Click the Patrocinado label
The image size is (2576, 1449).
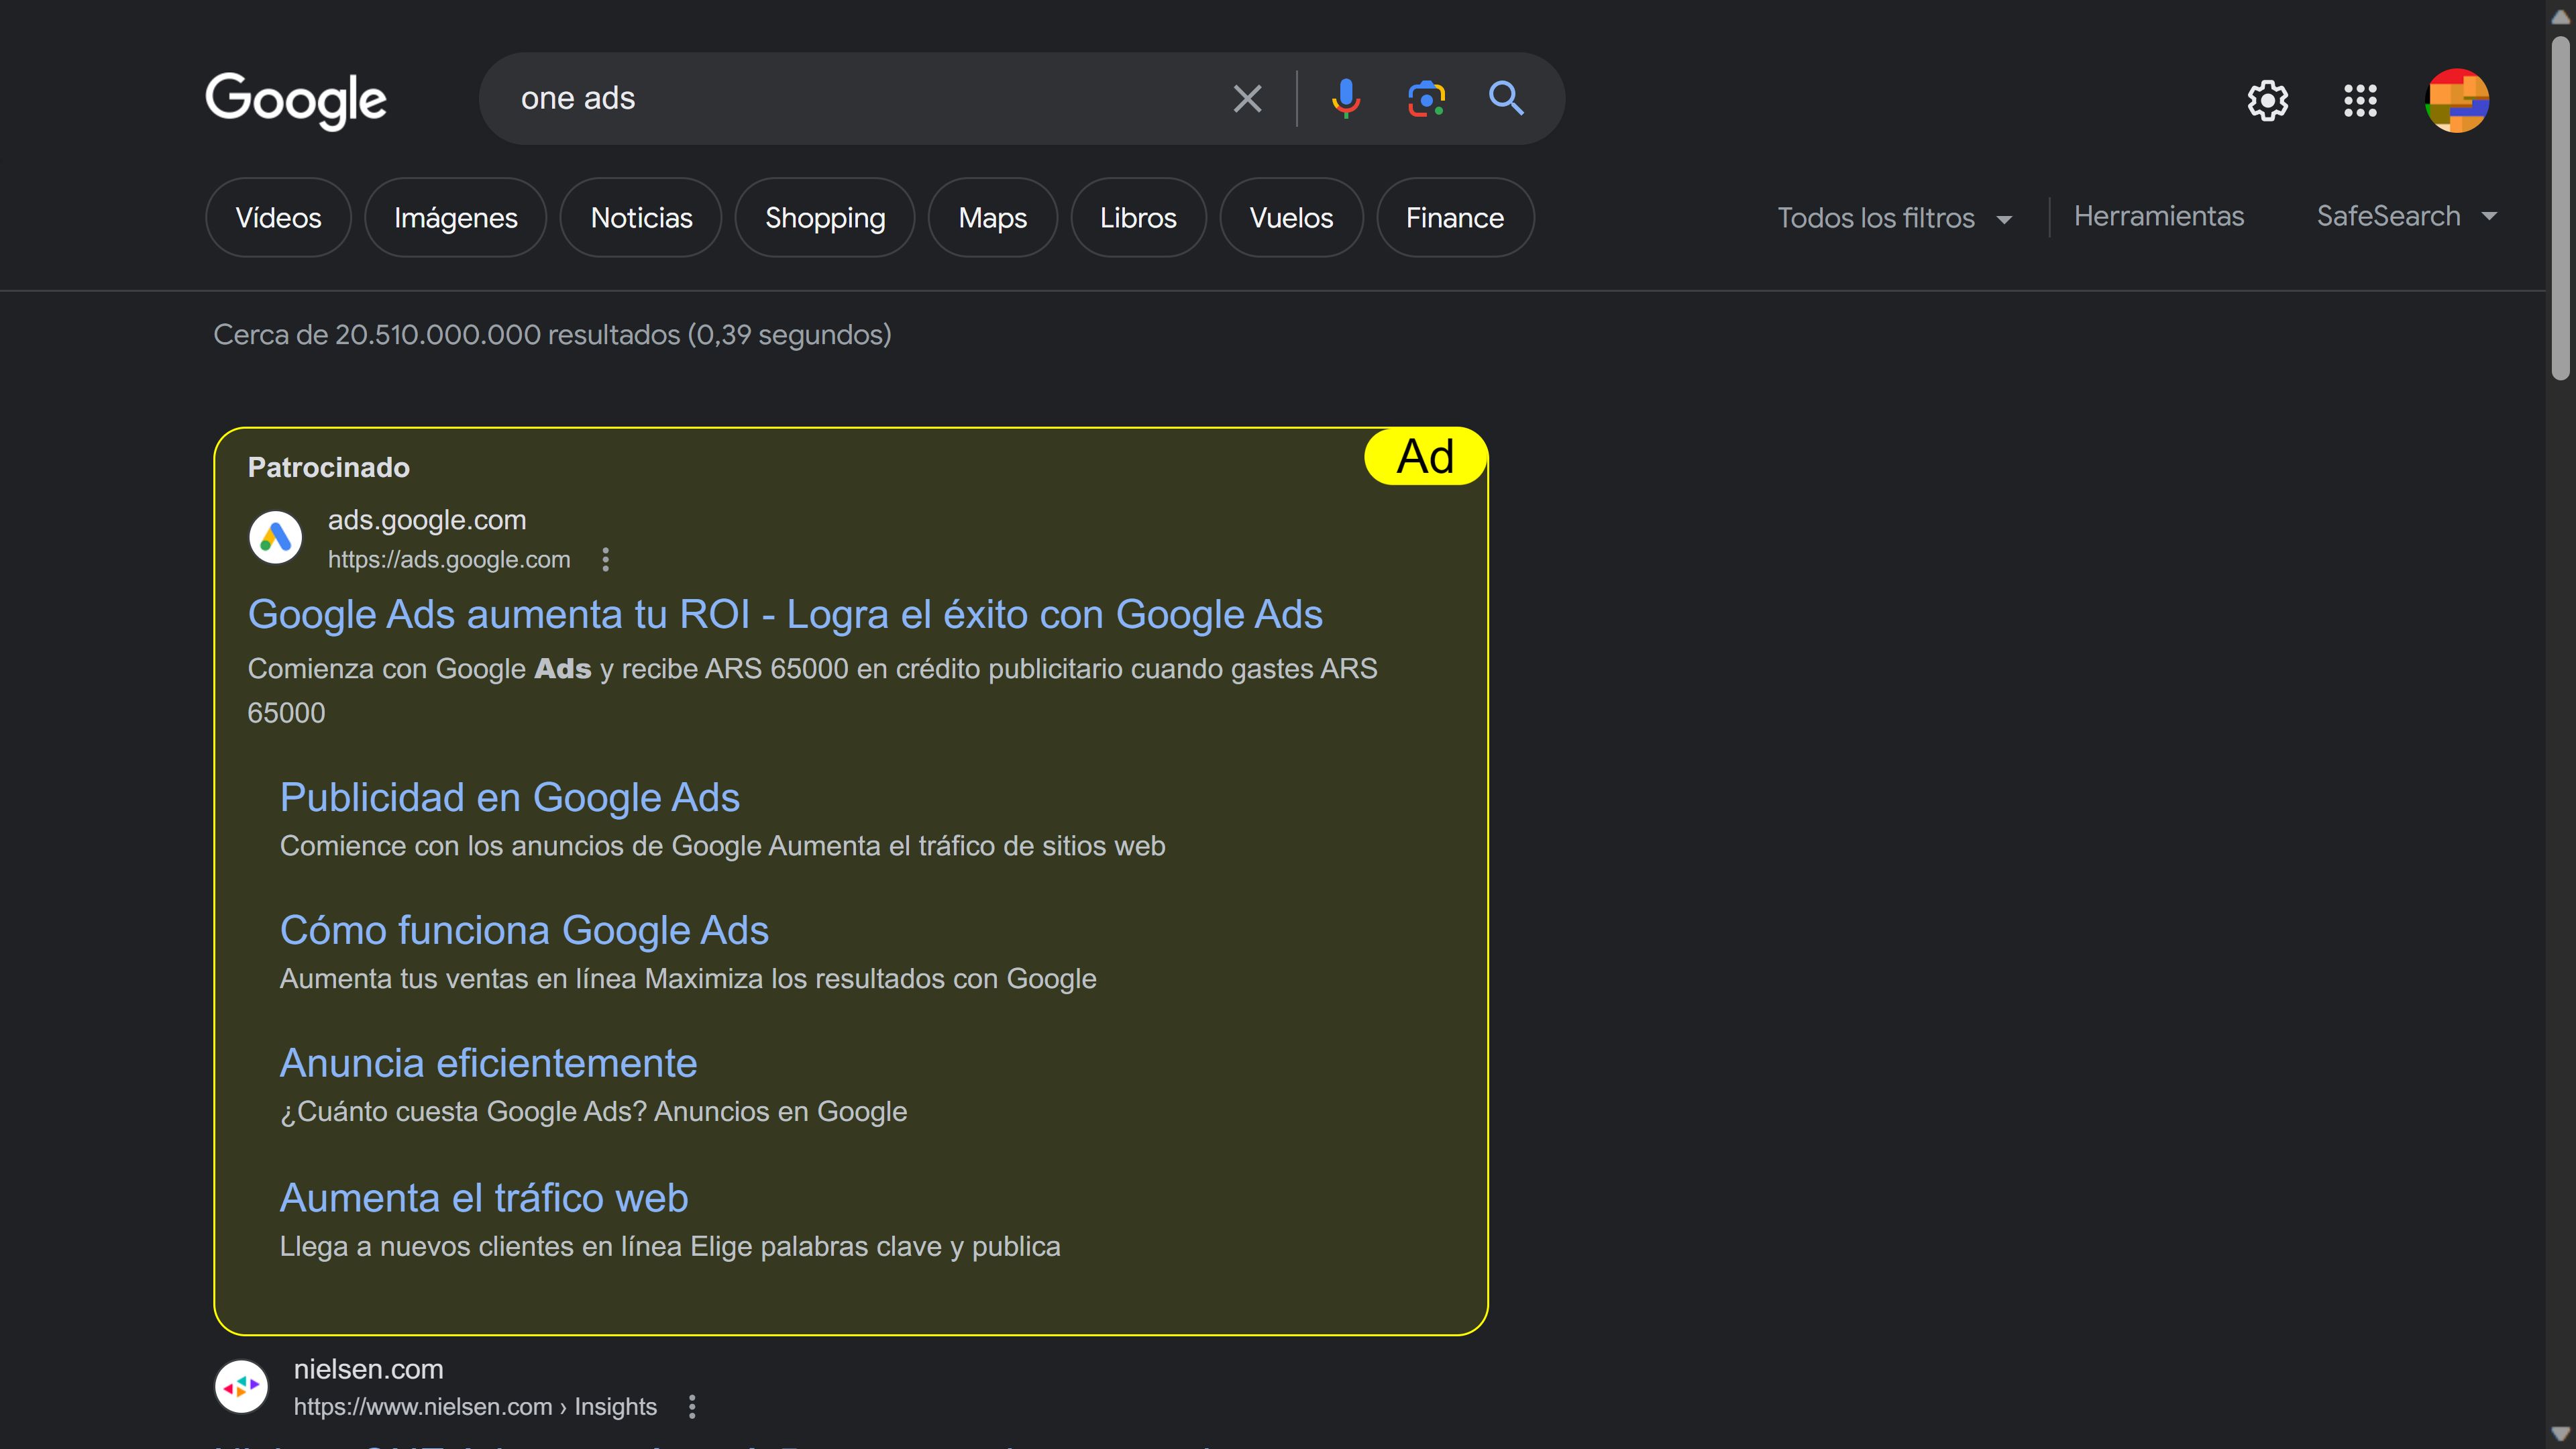pyautogui.click(x=328, y=467)
